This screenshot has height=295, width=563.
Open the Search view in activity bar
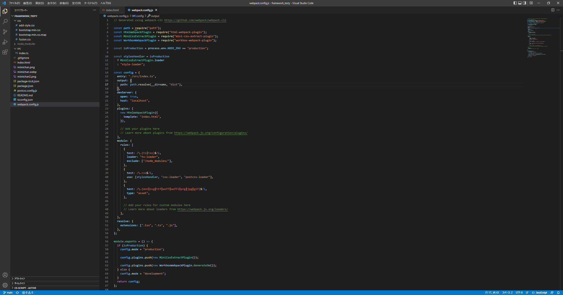pyautogui.click(x=5, y=22)
